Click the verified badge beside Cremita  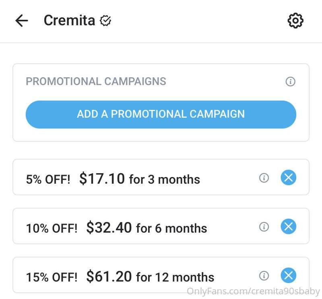pyautogui.click(x=105, y=20)
